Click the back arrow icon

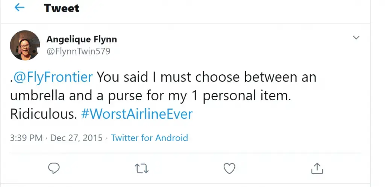click(20, 8)
